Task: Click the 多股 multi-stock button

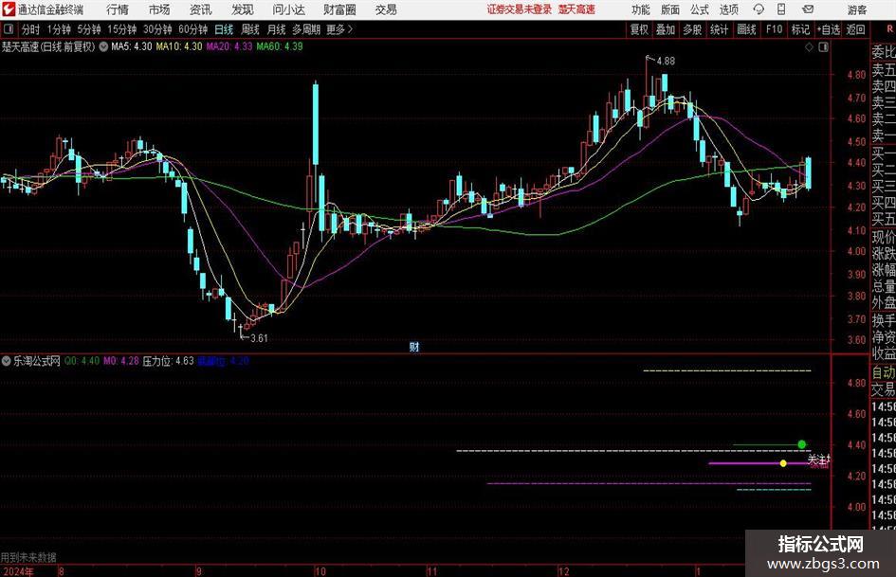Action: click(x=692, y=29)
